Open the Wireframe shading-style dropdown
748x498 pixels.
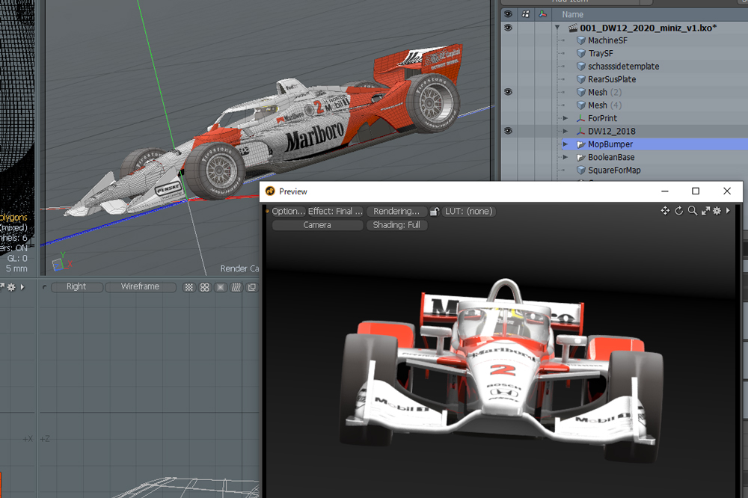tap(141, 286)
